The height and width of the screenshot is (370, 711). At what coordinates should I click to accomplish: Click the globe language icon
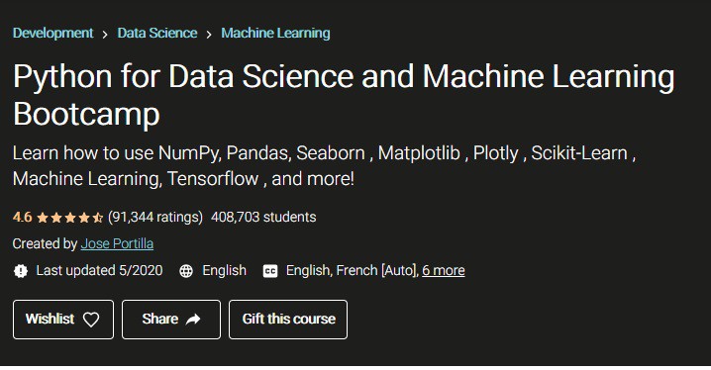(186, 271)
